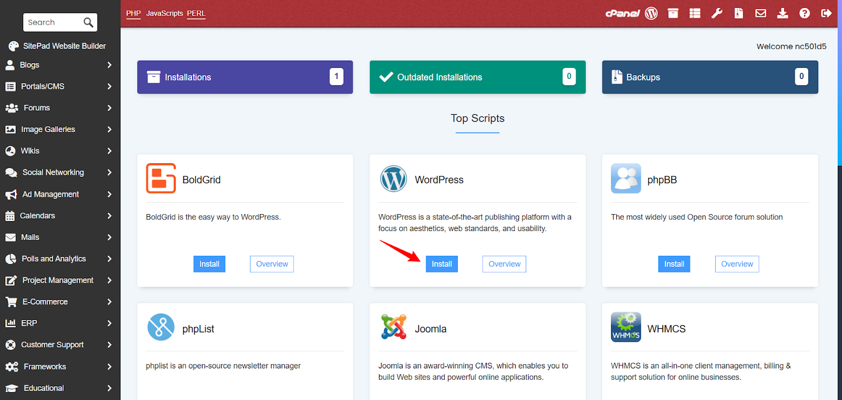Open the all installations box icon
The image size is (842, 400).
[673, 13]
